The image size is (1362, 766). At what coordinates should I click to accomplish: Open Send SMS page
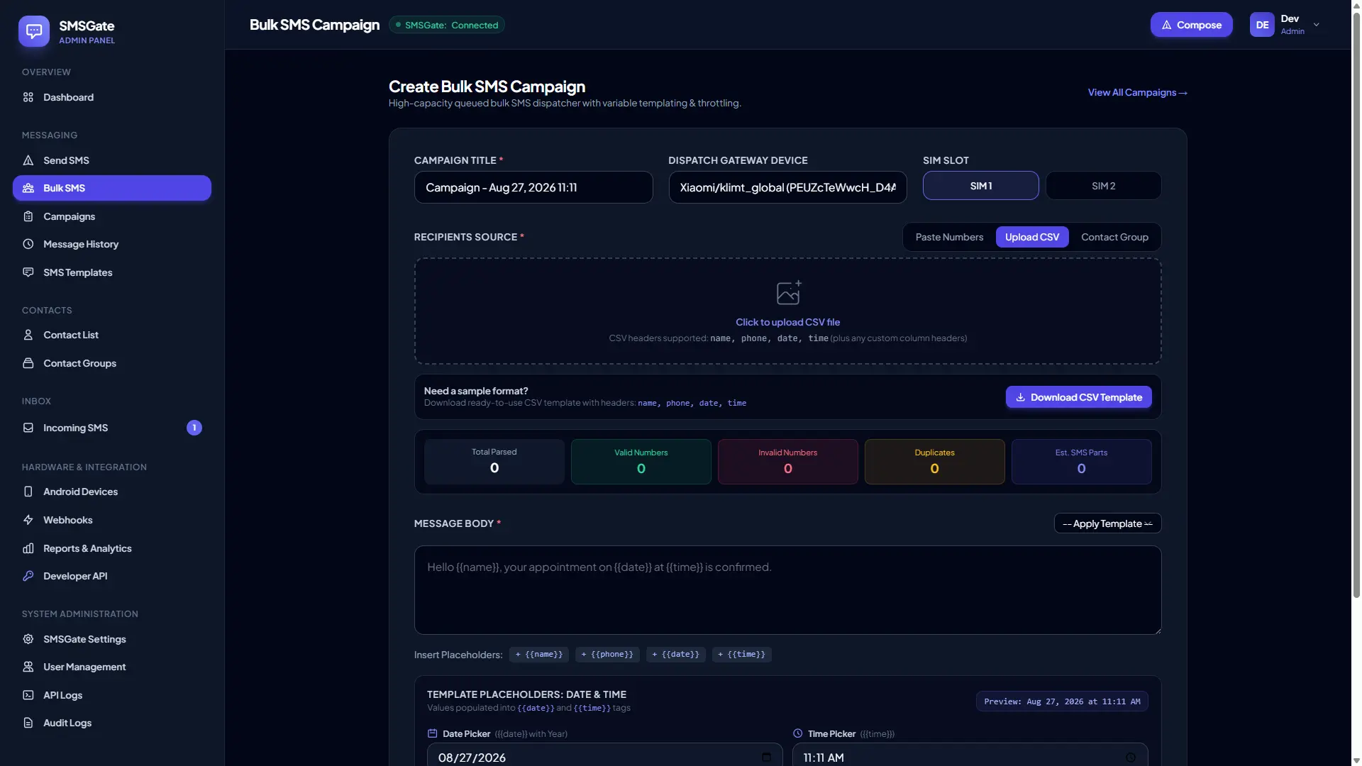(112, 160)
